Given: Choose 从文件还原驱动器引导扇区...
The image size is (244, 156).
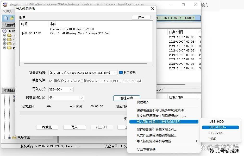Looking at the screenshot, I should [157, 135].
